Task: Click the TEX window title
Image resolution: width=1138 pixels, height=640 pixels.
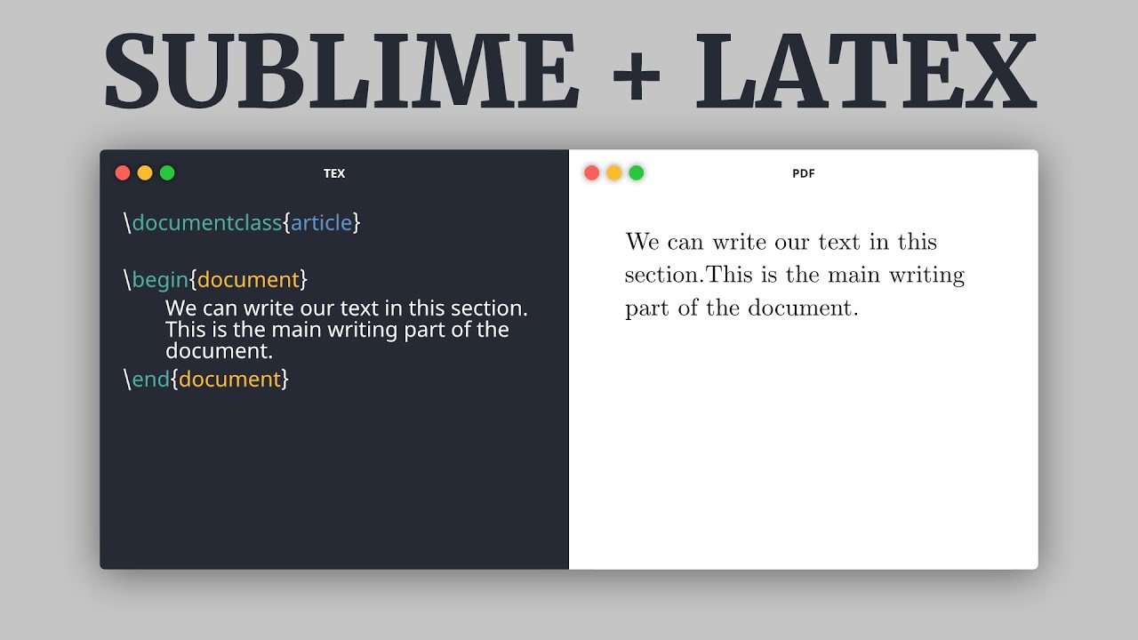Action: pos(334,173)
